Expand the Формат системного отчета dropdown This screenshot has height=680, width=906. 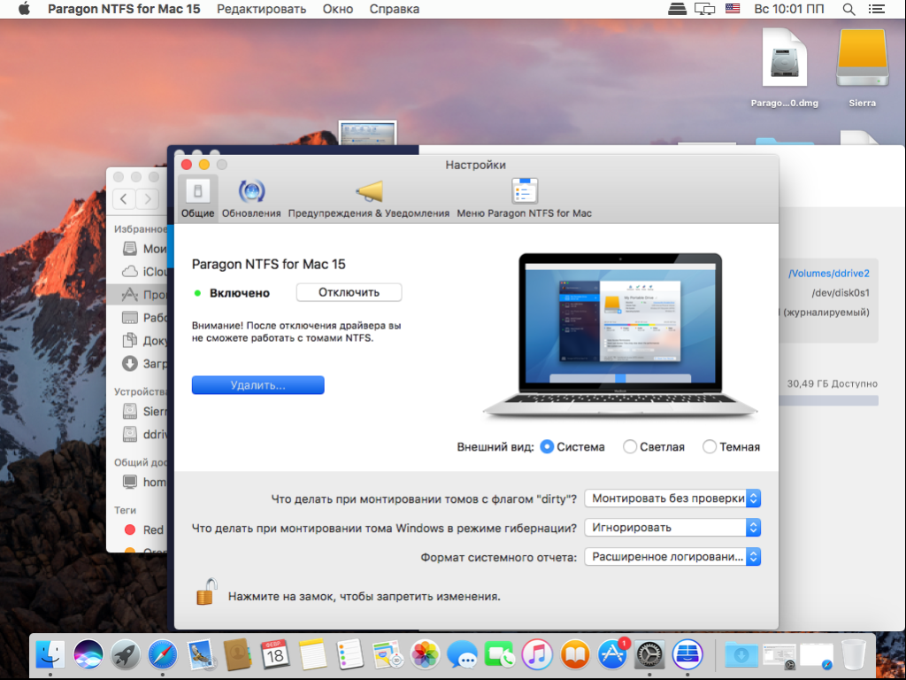click(x=672, y=557)
